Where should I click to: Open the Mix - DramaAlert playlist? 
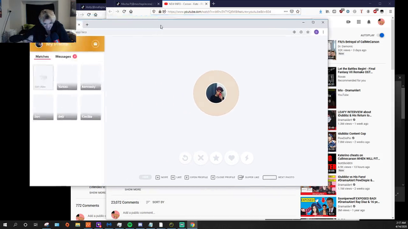pyautogui.click(x=349, y=90)
